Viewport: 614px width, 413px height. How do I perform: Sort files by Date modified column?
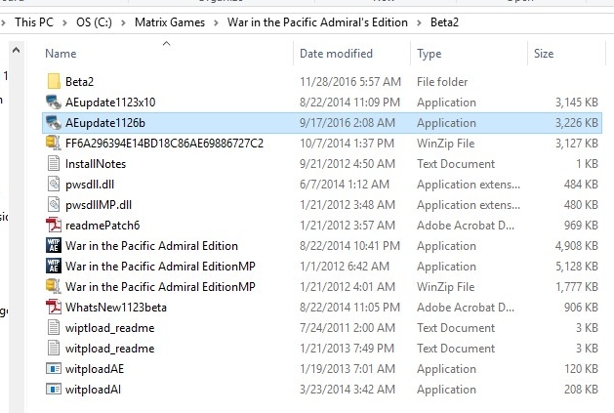pyautogui.click(x=336, y=54)
